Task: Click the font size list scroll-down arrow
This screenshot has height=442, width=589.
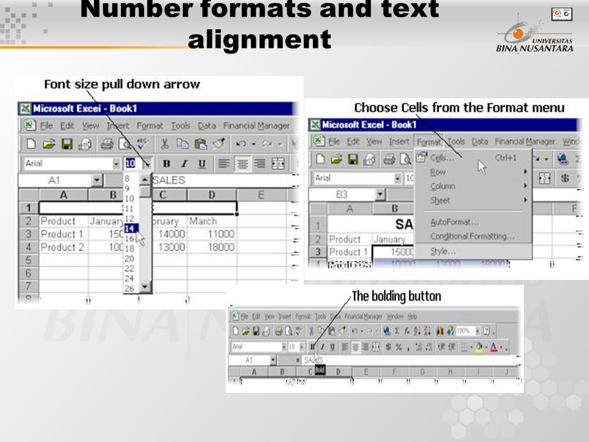Action: (145, 287)
